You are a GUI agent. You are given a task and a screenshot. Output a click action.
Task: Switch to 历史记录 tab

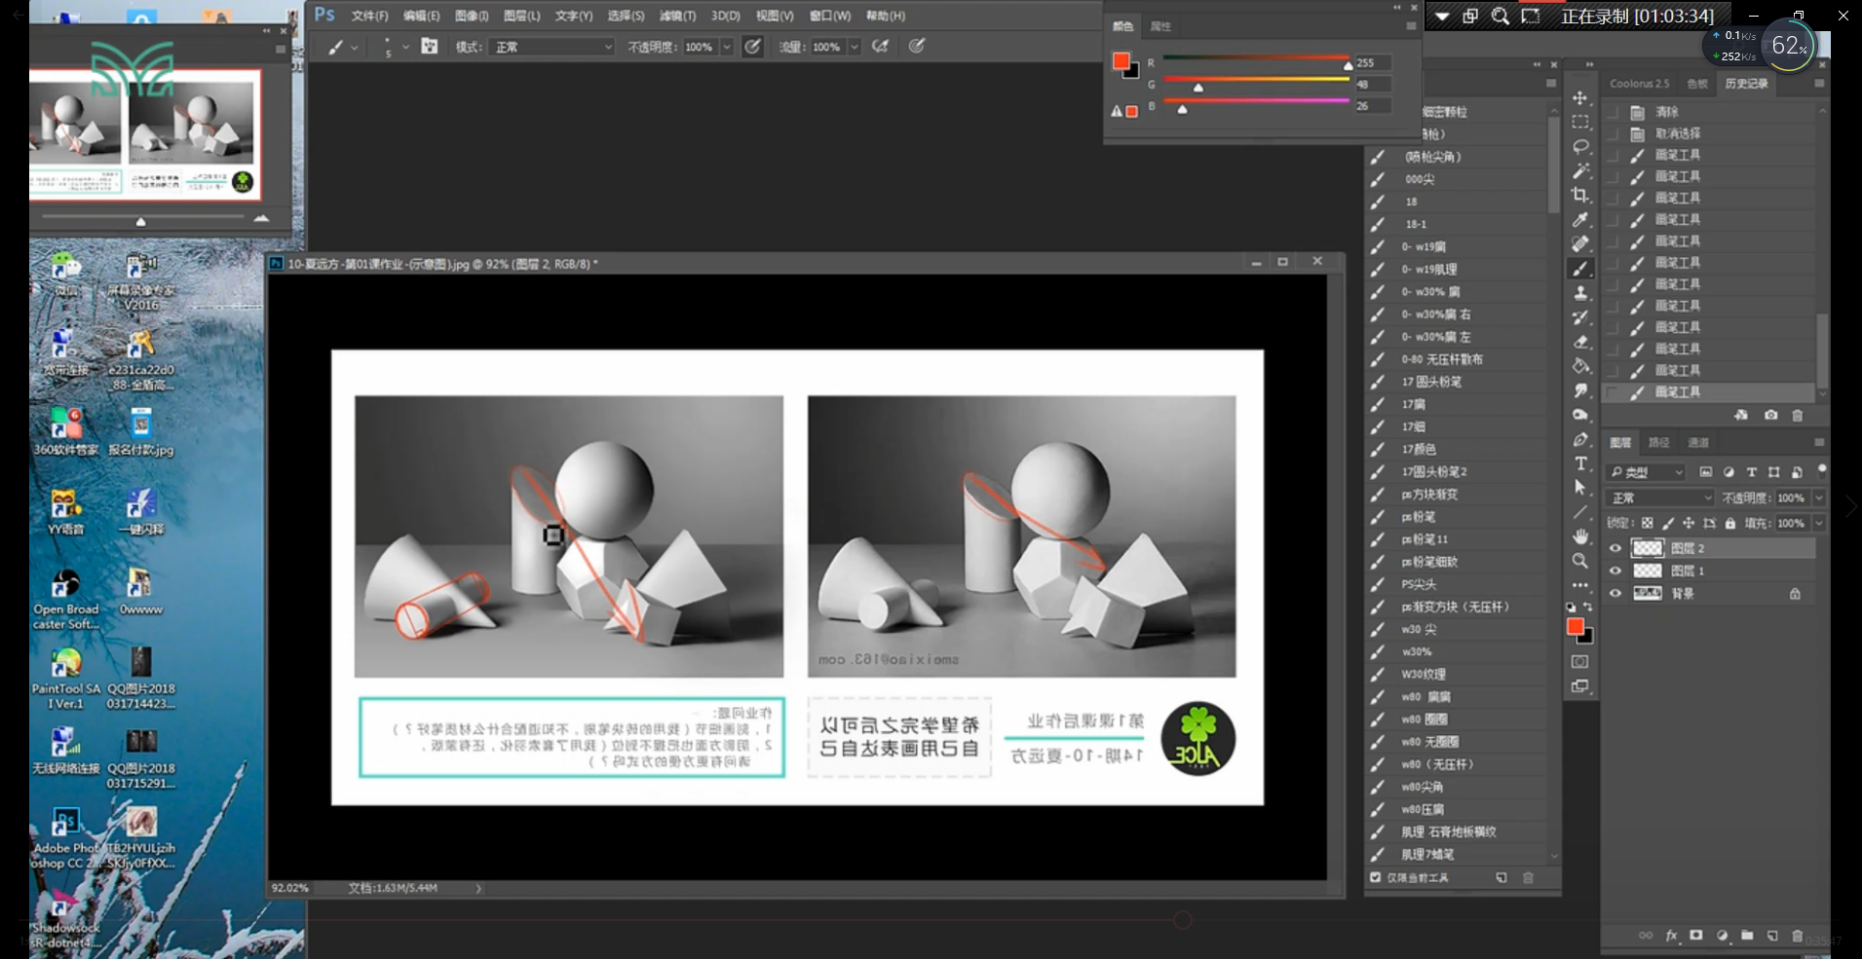(x=1746, y=84)
